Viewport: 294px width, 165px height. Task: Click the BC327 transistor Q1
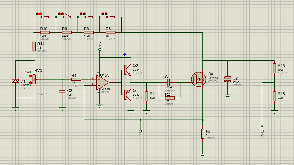127,94
